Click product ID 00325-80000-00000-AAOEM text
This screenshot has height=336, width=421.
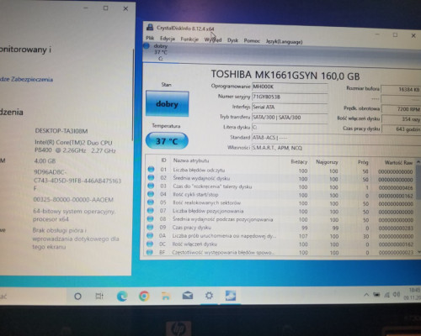pyautogui.click(x=73, y=200)
